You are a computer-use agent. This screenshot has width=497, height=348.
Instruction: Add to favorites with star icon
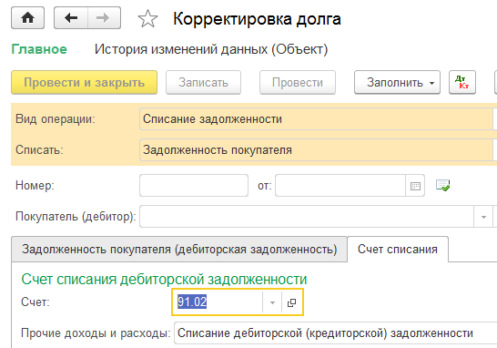(147, 19)
